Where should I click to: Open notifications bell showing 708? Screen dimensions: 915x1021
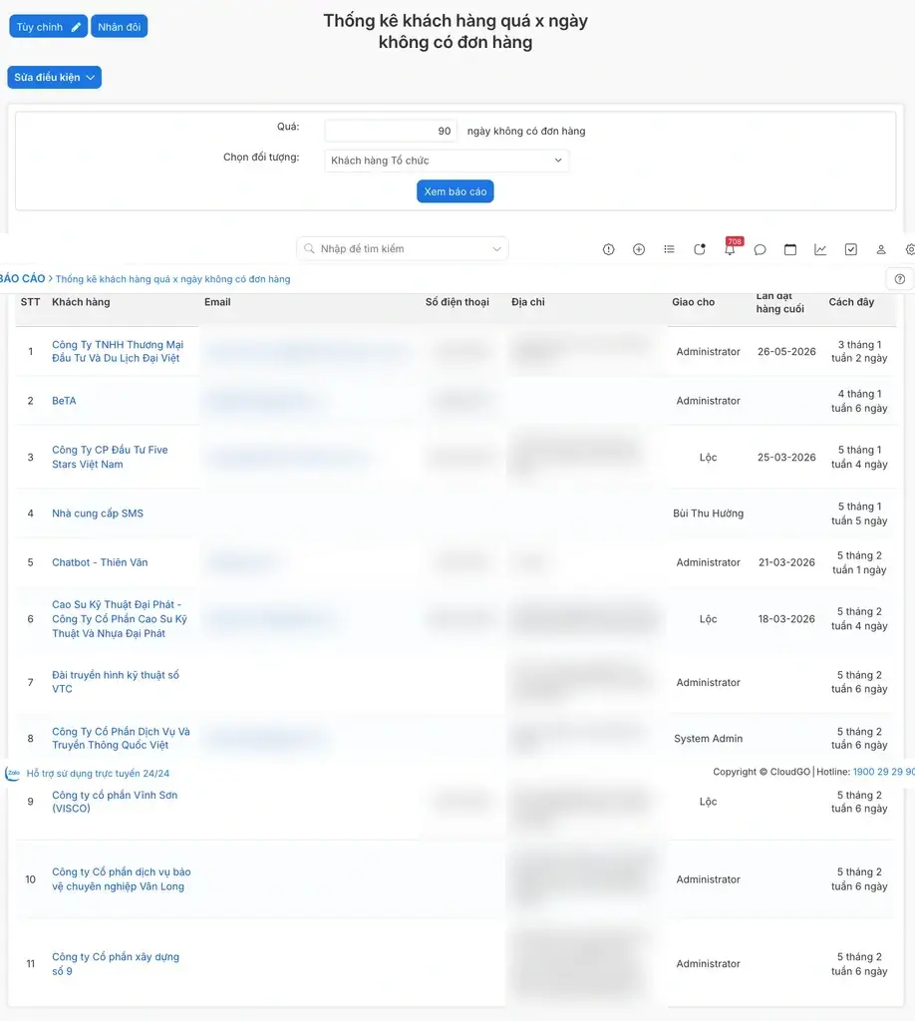pyautogui.click(x=732, y=247)
